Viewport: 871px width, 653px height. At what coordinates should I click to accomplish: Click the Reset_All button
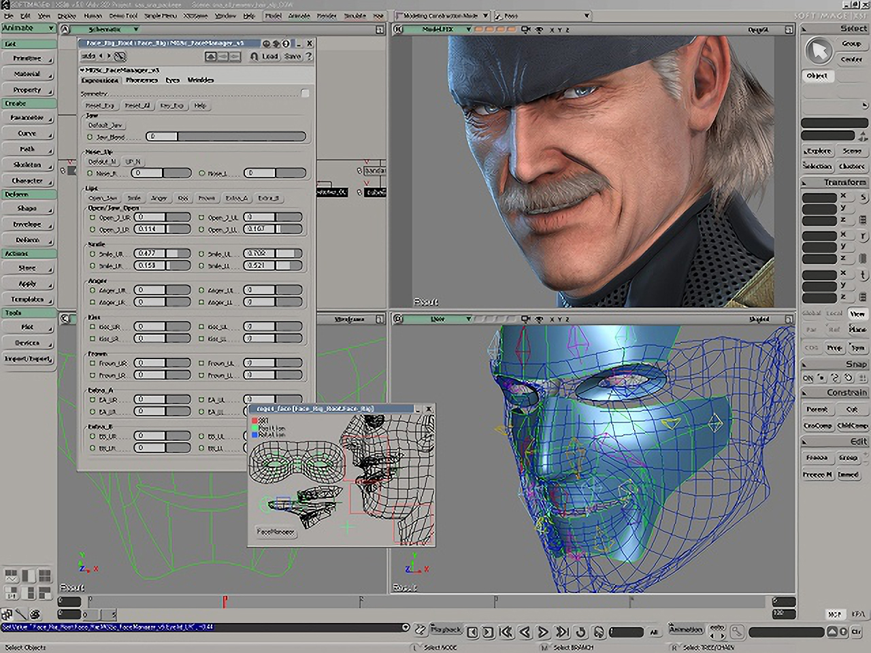(x=139, y=106)
